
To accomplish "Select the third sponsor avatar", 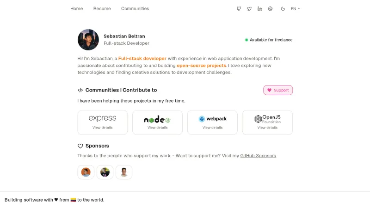I will 124,172.
